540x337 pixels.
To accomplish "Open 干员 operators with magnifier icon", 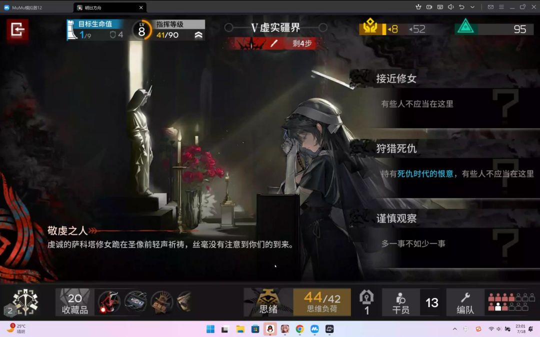I will (x=400, y=302).
